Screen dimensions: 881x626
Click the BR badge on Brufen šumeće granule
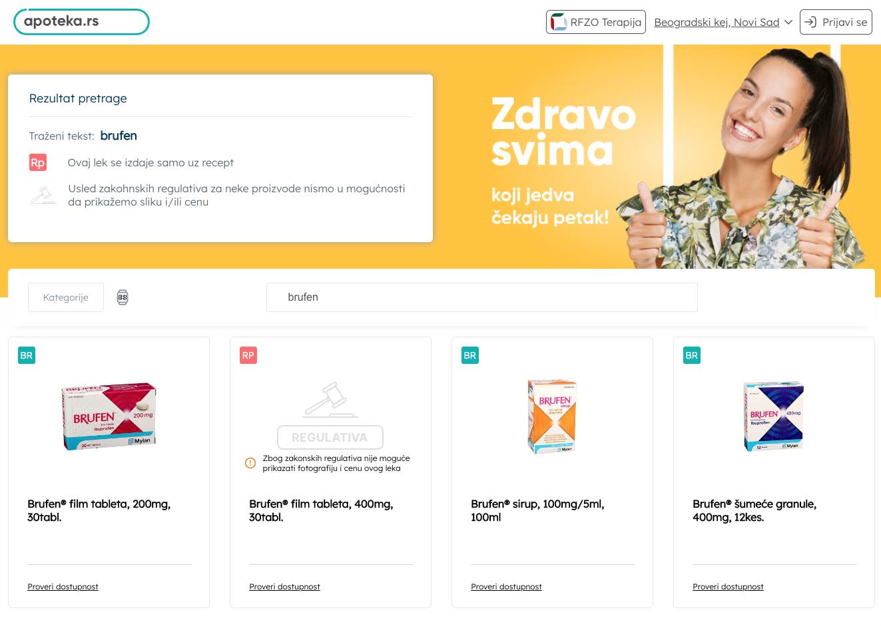tap(692, 355)
